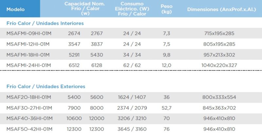Viewport: 262px width, 133px height.
Task: Click the Dimensiones (AnxProf.x.Al.) header
Action: click(x=221, y=9)
